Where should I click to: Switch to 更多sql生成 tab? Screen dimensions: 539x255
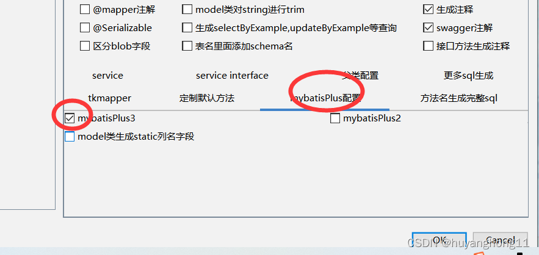468,76
